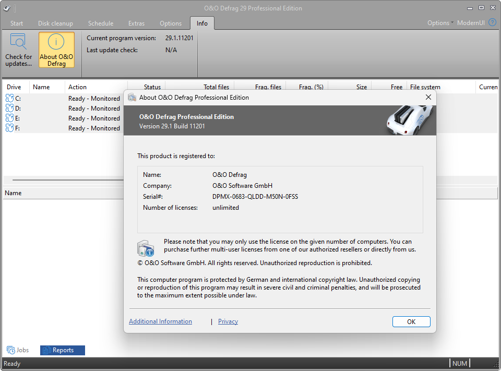501x371 pixels.
Task: Click the registered name value O&O Defrag
Action: tap(230, 175)
